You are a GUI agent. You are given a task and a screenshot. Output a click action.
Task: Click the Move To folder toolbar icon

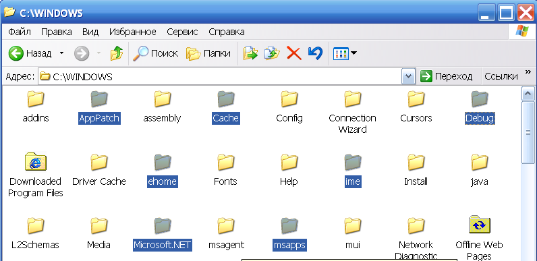(250, 53)
